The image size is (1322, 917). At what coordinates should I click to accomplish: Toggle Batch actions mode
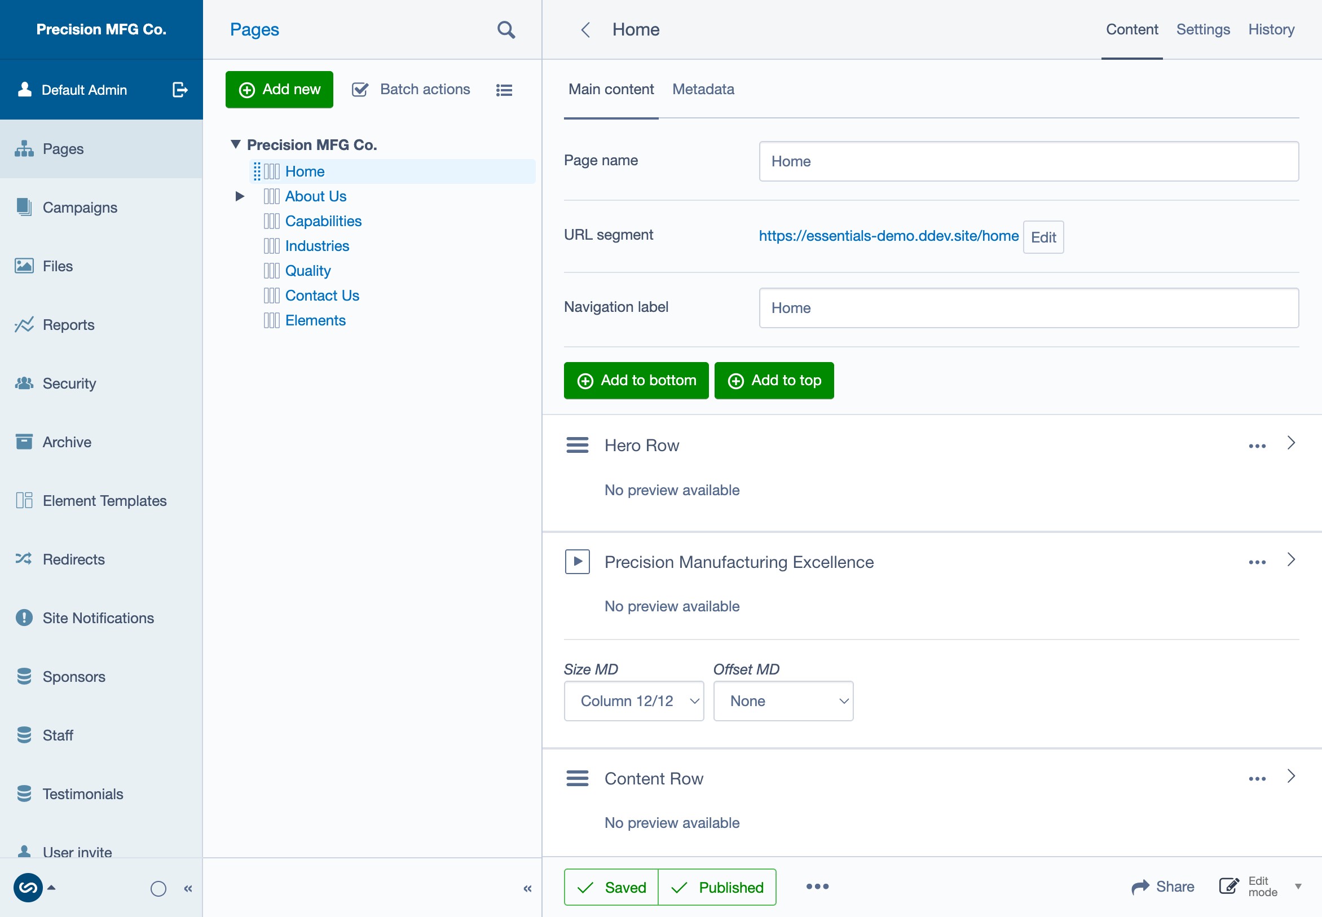pos(411,90)
